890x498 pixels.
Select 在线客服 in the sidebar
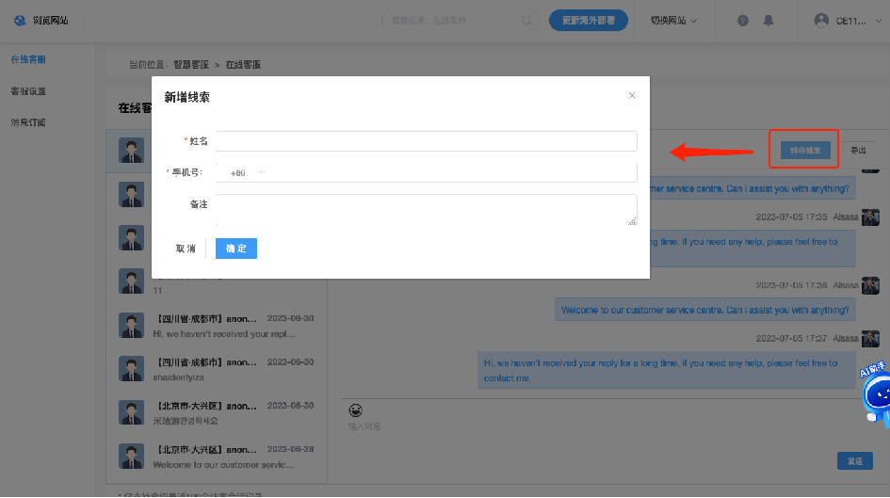pyautogui.click(x=28, y=59)
